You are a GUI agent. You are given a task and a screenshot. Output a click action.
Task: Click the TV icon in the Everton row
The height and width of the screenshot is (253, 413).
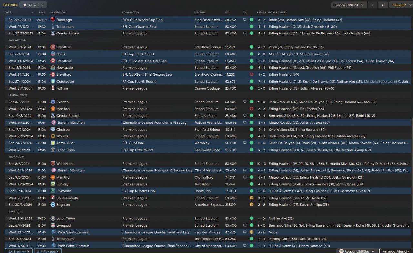pos(245,102)
